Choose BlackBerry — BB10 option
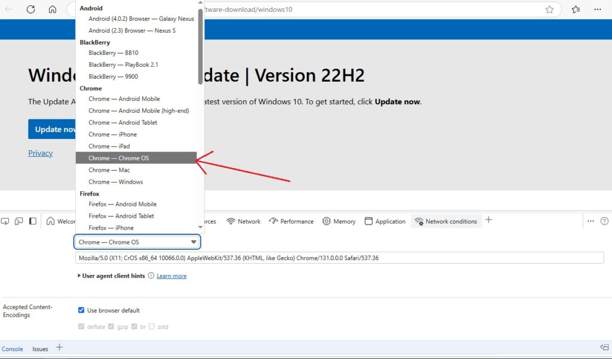 click(136, 52)
